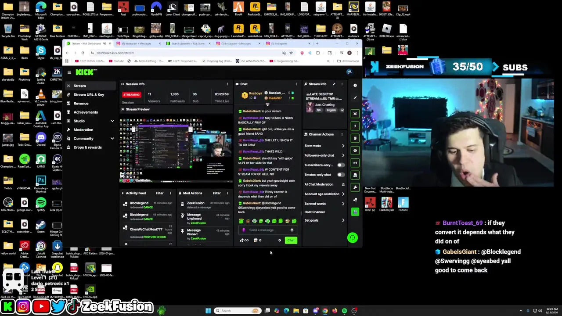Image resolution: width=562 pixels, height=316 pixels.
Task: Toggle the wrench widget icon in right sidebar
Action: point(355,187)
